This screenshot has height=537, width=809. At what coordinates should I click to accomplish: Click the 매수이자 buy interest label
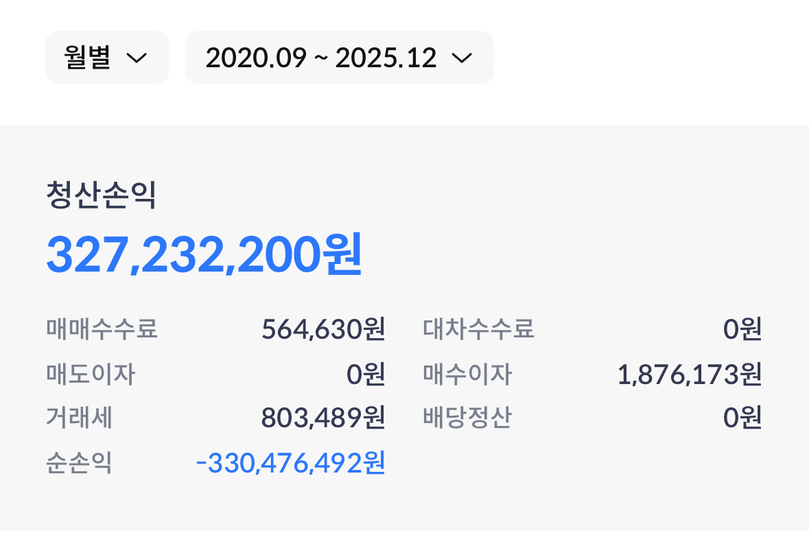(x=467, y=374)
